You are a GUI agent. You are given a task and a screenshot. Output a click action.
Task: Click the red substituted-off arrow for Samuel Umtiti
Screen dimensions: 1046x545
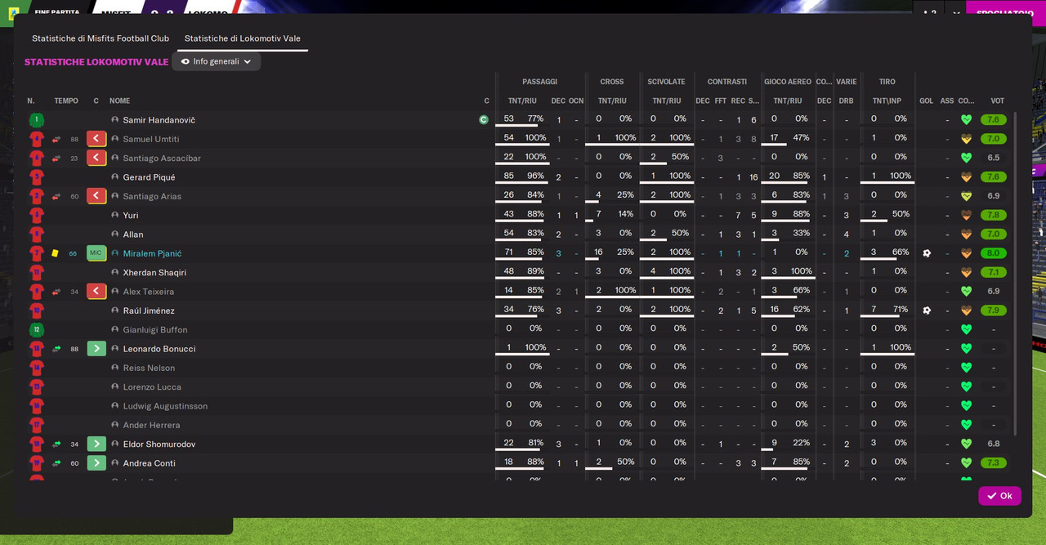coord(96,139)
